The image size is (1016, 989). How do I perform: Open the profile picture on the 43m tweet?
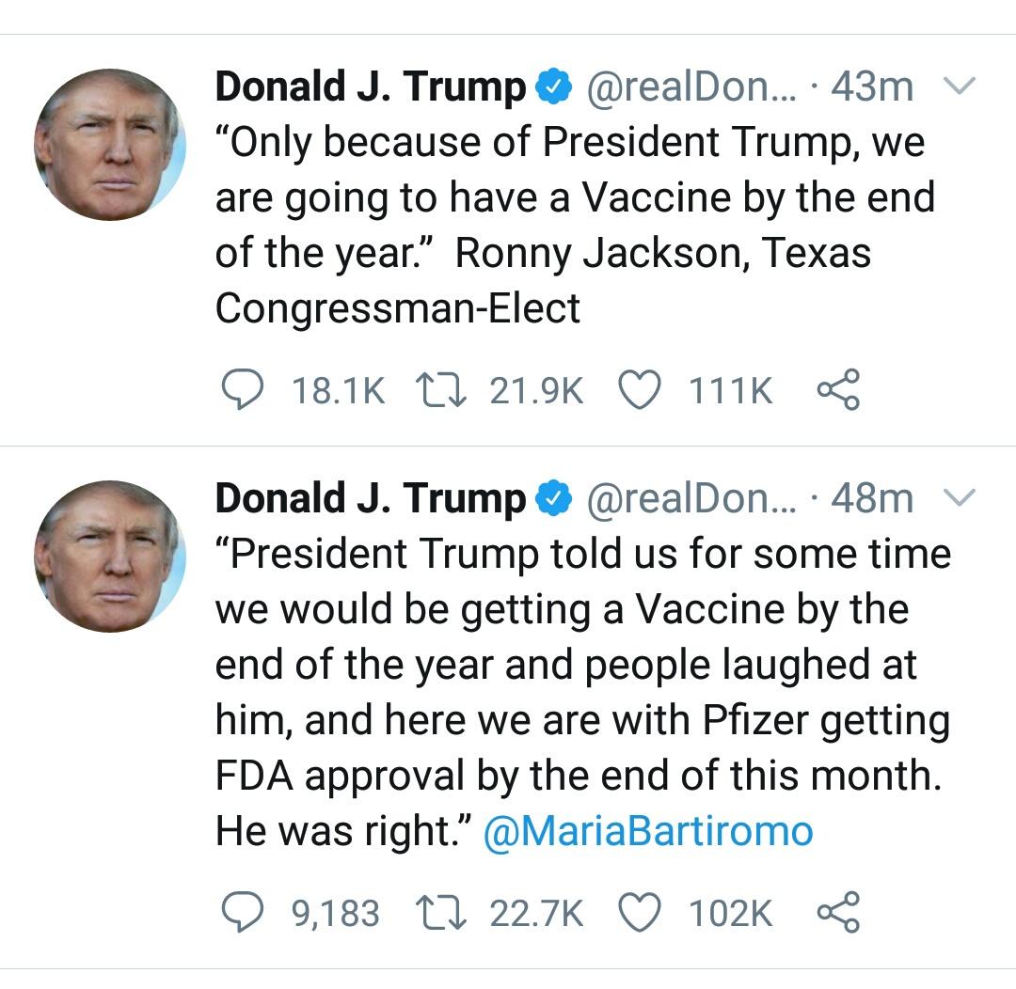pos(110,145)
